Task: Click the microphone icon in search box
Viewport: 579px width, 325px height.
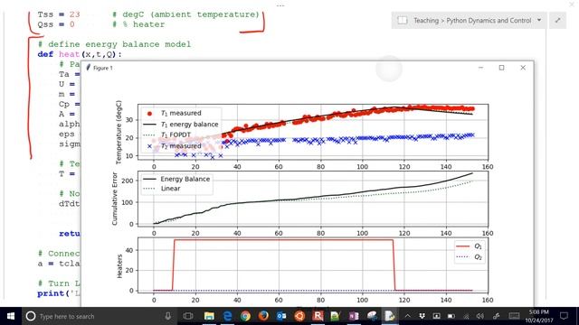Action: tap(167, 316)
